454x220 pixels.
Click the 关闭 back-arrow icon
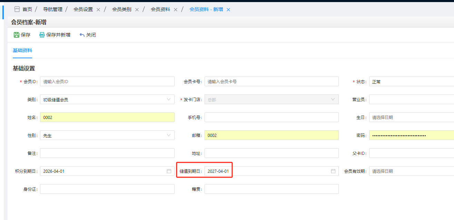[82, 35]
